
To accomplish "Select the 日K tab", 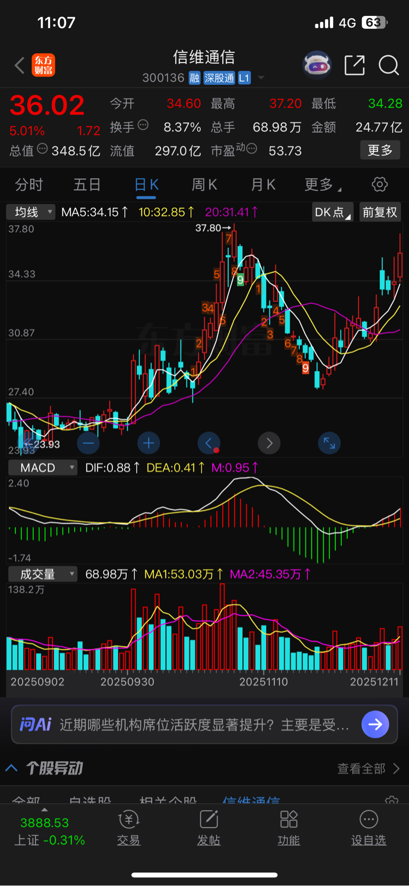I will [x=146, y=185].
